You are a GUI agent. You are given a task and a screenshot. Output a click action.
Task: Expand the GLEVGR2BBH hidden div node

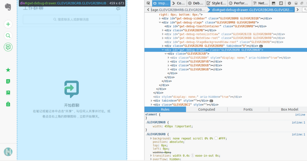[168, 58]
